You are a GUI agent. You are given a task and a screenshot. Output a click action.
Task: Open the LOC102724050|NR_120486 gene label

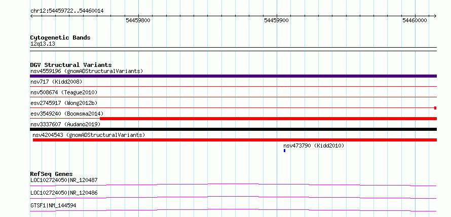point(64,193)
